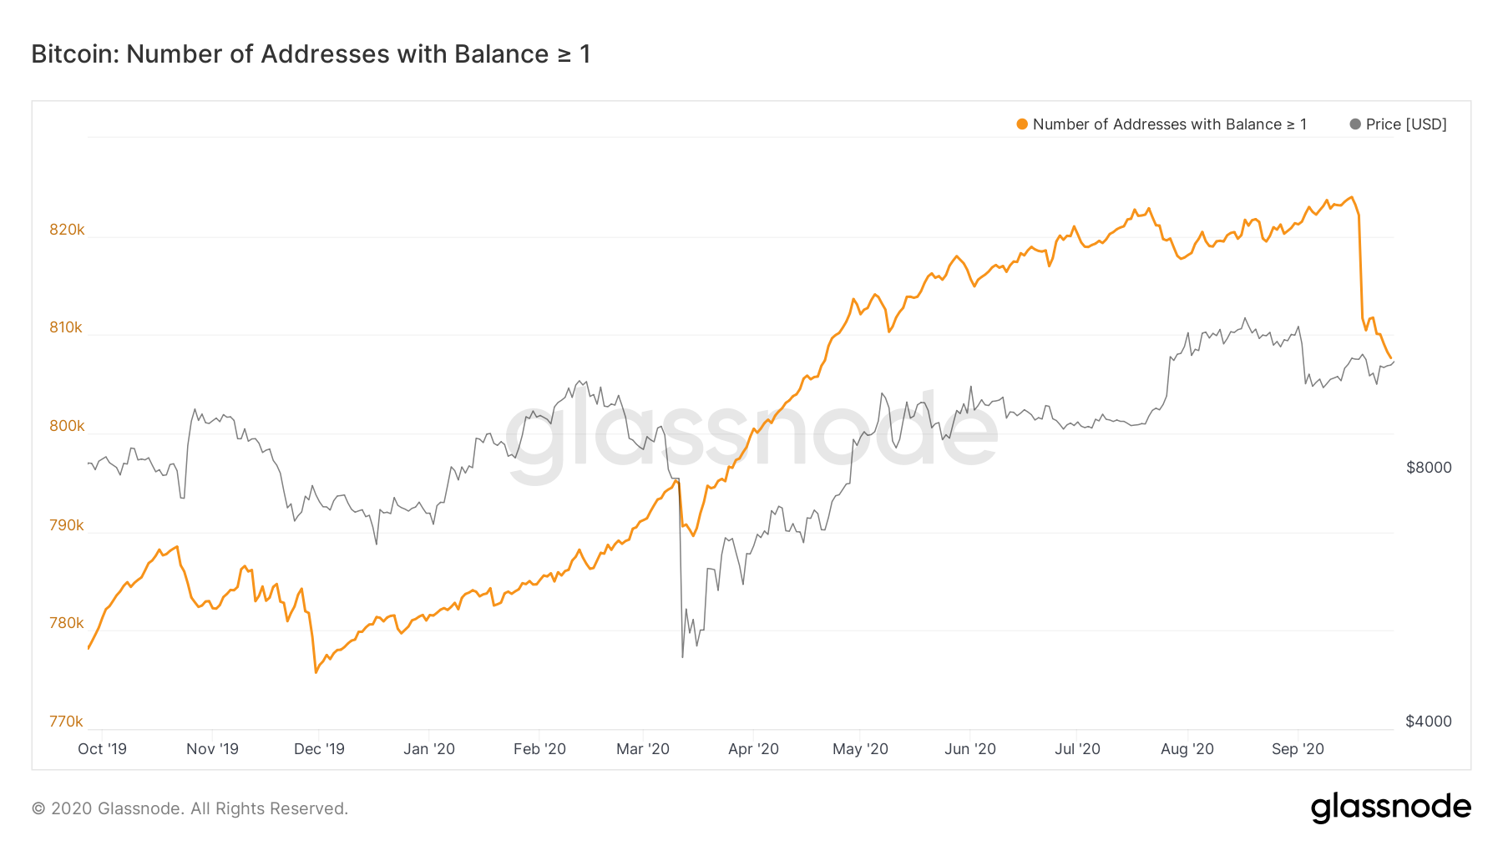Screen dimensions: 1503x846
Task: Click the orange legend dot for addresses
Action: tap(1022, 124)
